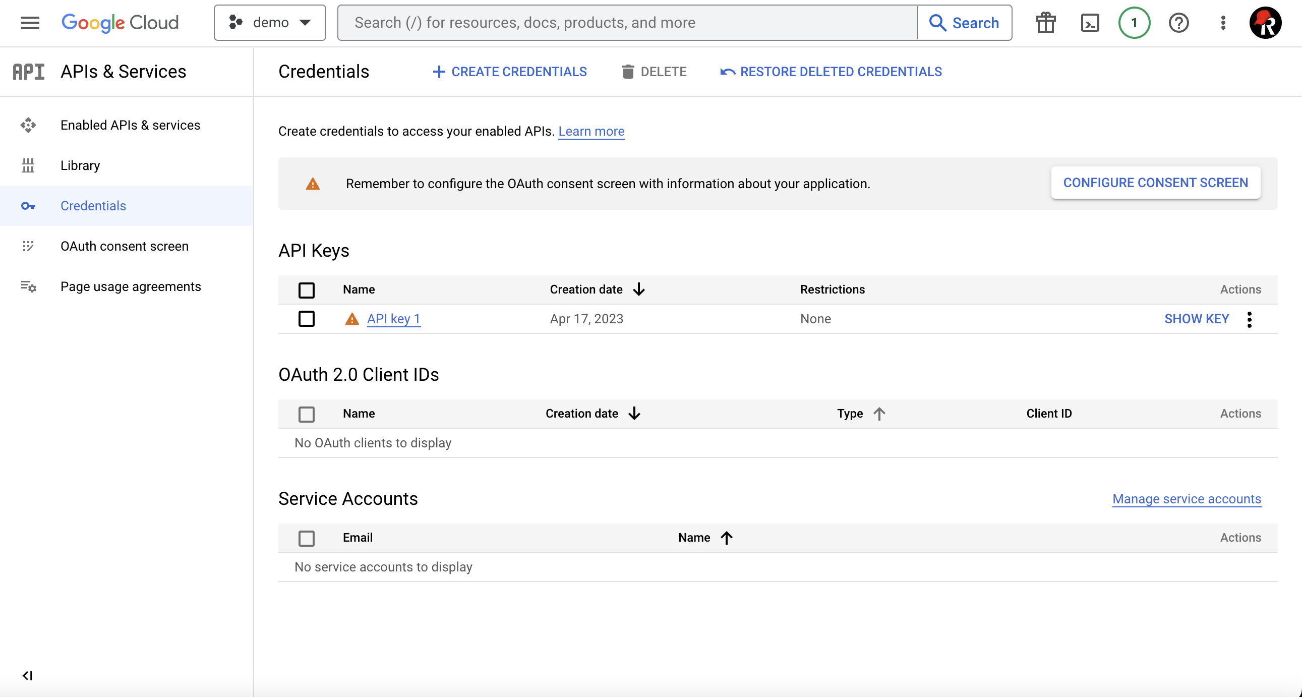1302x697 pixels.
Task: Go to the Library page
Action: coord(80,165)
